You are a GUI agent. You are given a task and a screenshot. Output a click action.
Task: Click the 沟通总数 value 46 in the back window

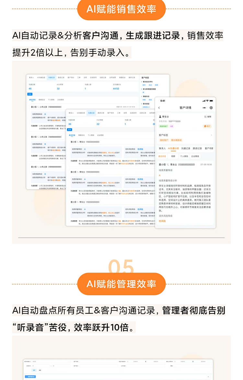tap(30, 89)
